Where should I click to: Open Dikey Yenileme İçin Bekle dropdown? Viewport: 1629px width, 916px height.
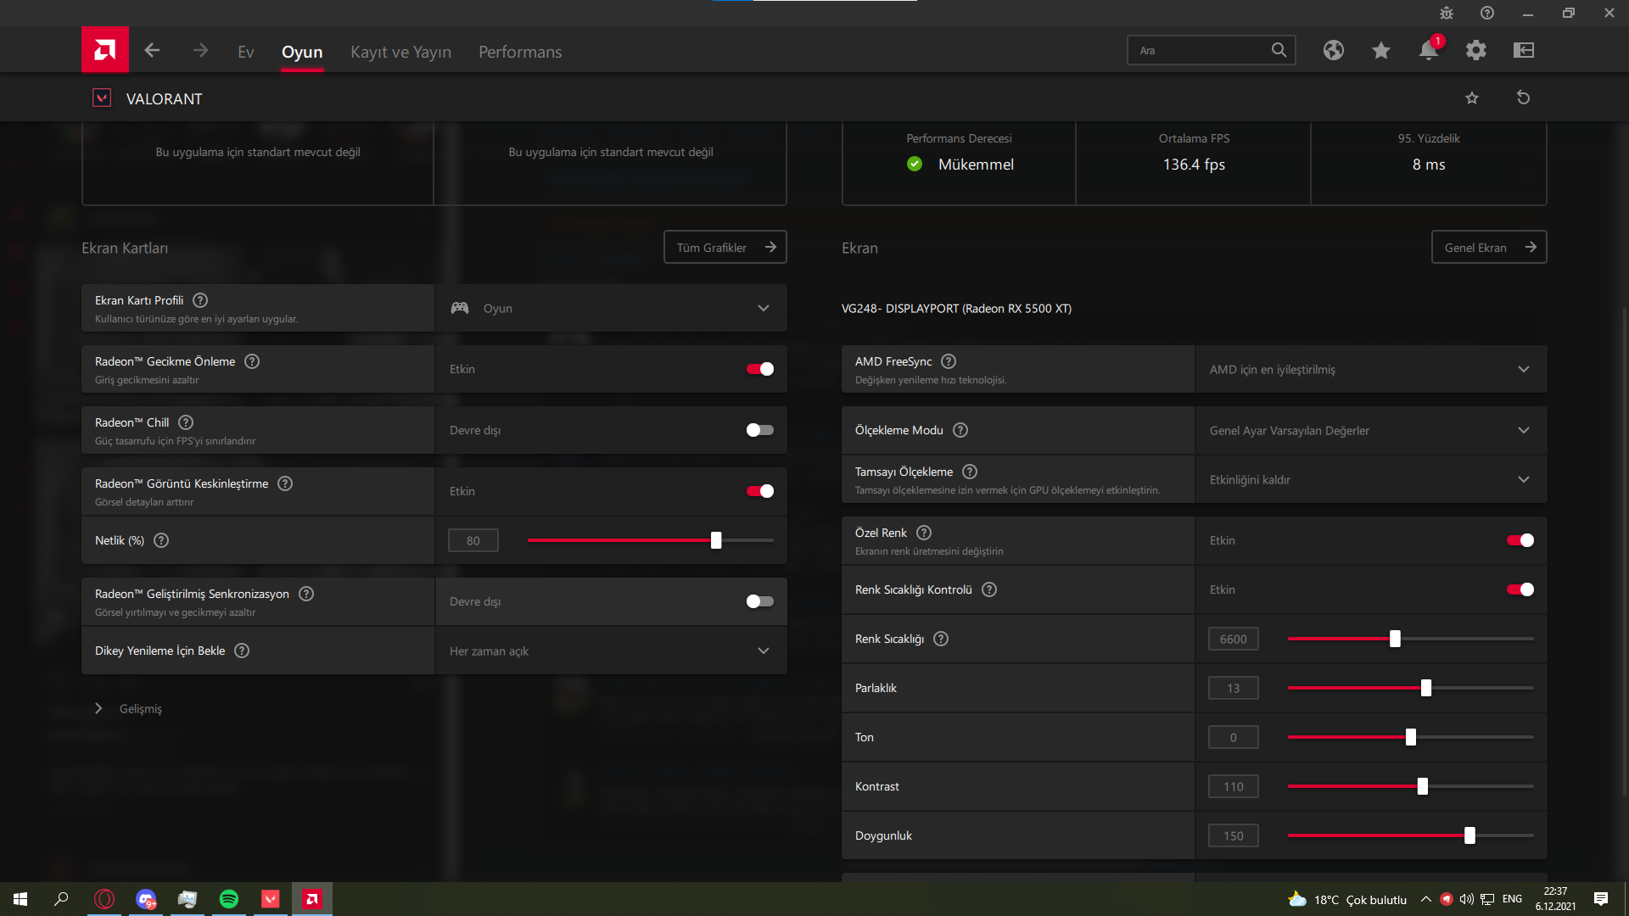611,651
